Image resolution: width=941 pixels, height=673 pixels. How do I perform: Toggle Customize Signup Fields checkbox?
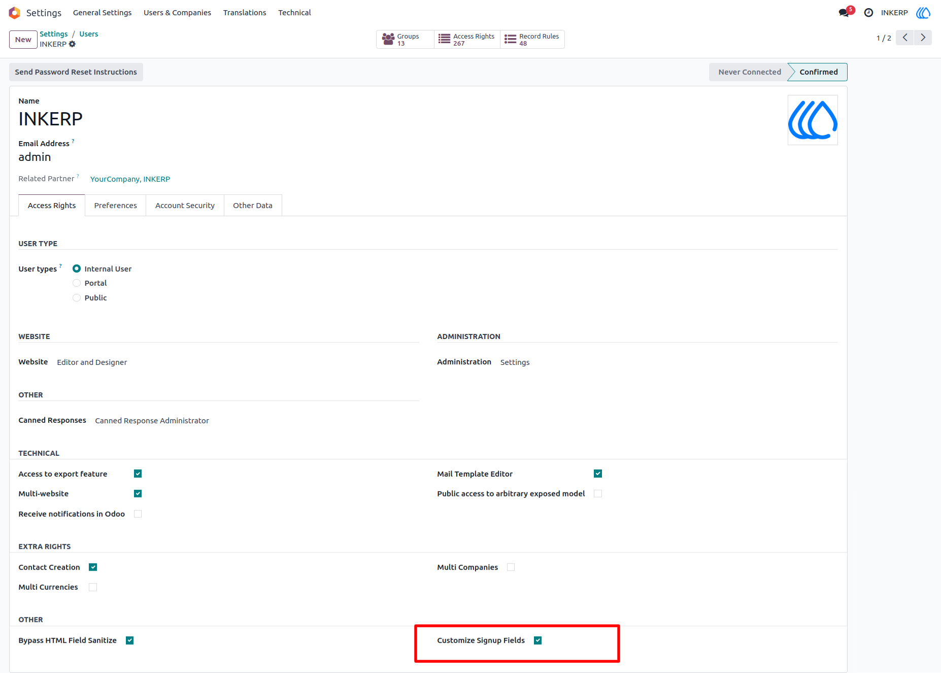pos(538,641)
